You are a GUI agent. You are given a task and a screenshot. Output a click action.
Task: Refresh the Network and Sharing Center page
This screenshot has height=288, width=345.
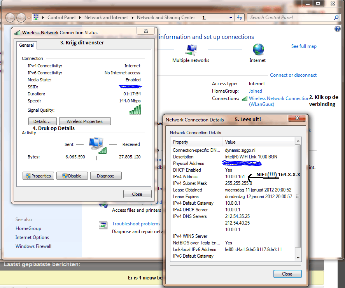239,18
